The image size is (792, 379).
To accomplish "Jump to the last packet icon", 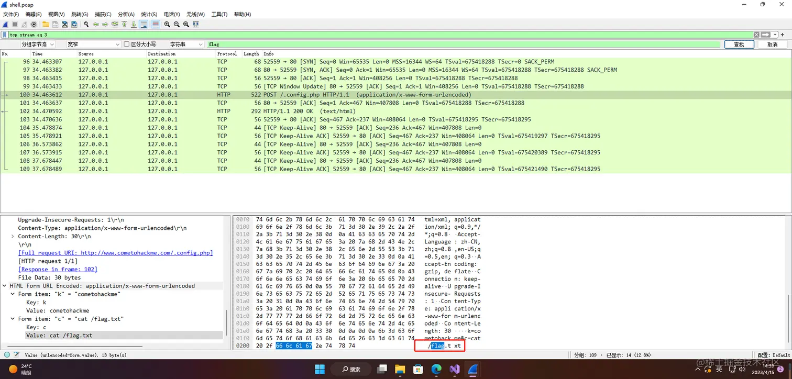I will click(134, 24).
